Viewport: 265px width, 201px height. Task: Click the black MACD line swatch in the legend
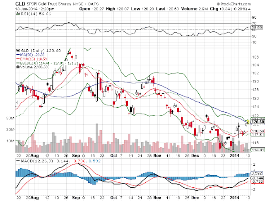[18, 161]
